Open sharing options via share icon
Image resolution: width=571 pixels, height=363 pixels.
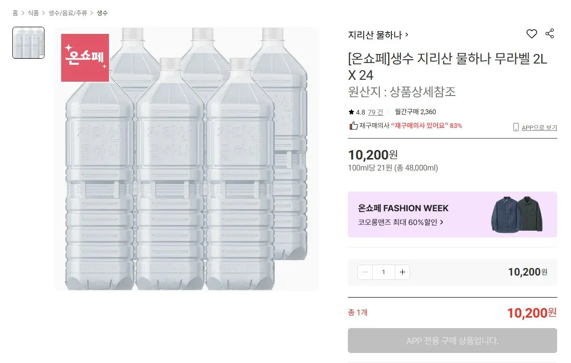[x=550, y=34]
